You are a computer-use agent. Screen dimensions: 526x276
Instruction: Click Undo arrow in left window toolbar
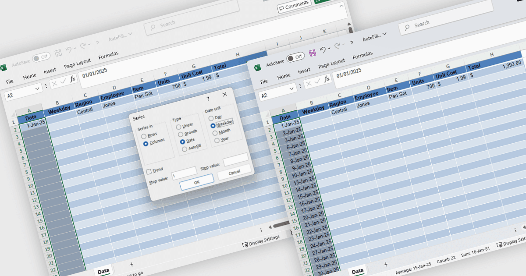[x=68, y=50]
